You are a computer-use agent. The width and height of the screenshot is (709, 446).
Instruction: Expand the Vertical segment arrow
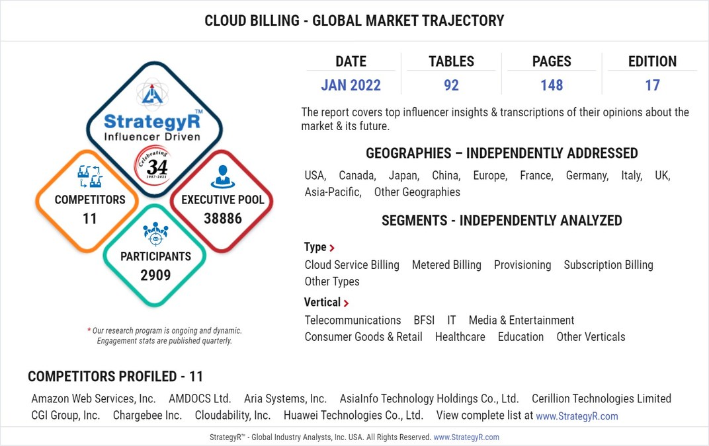tap(346, 303)
